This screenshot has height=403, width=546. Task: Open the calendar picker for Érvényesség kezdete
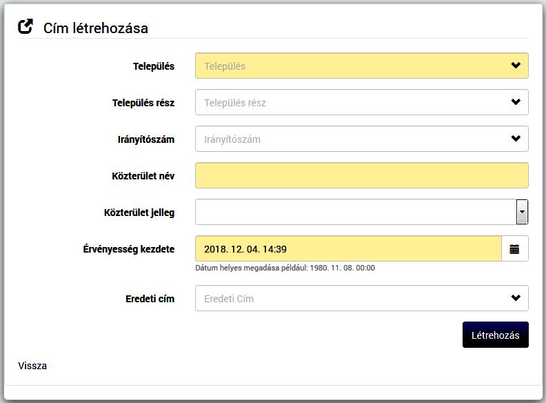click(514, 249)
